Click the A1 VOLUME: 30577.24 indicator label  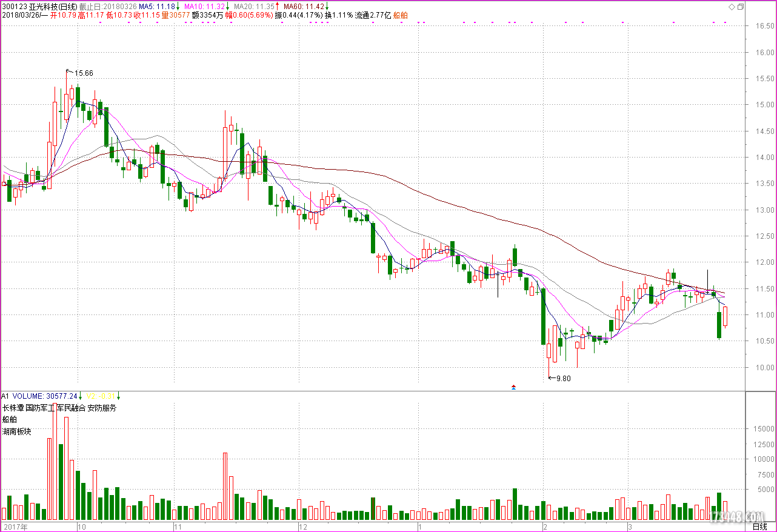point(39,396)
